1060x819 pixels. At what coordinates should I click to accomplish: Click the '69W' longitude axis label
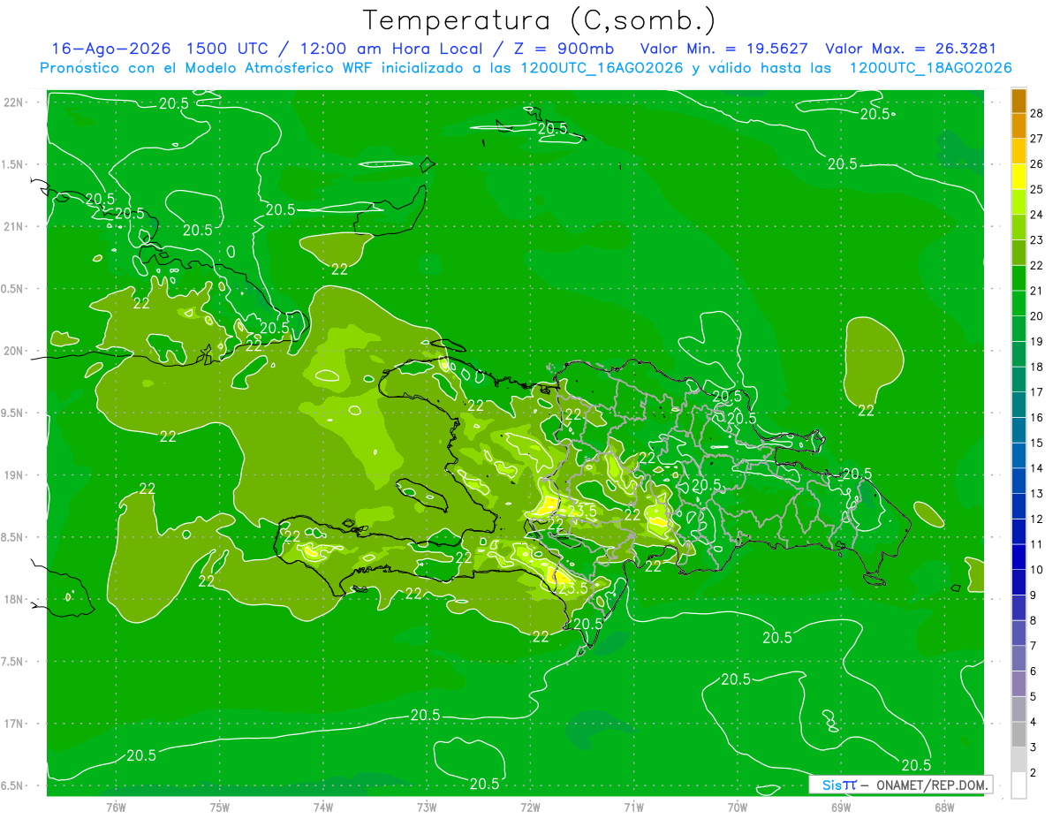841,808
